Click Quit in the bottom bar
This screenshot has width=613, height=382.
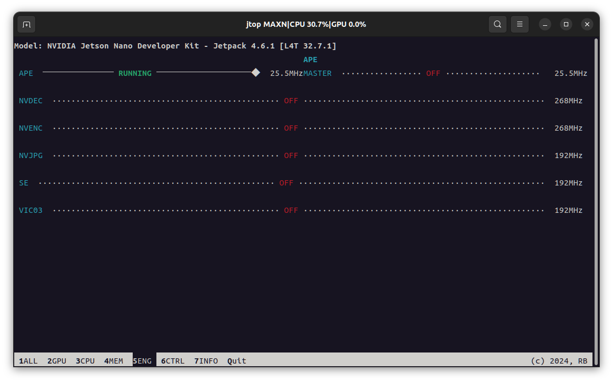click(237, 361)
